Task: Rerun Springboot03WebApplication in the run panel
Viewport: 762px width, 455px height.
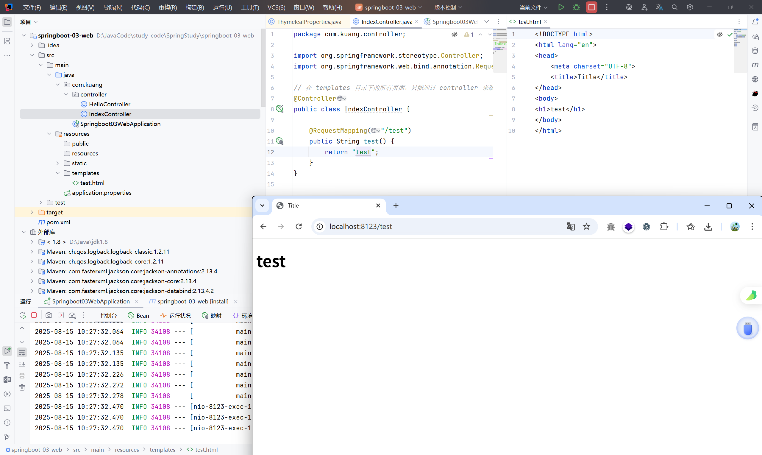Action: pyautogui.click(x=22, y=315)
